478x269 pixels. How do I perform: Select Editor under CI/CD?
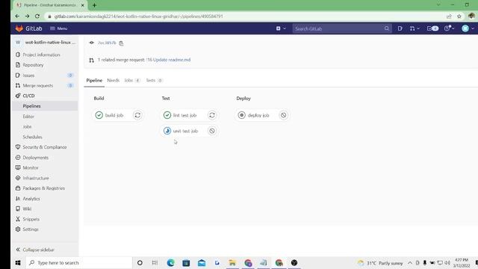click(28, 117)
